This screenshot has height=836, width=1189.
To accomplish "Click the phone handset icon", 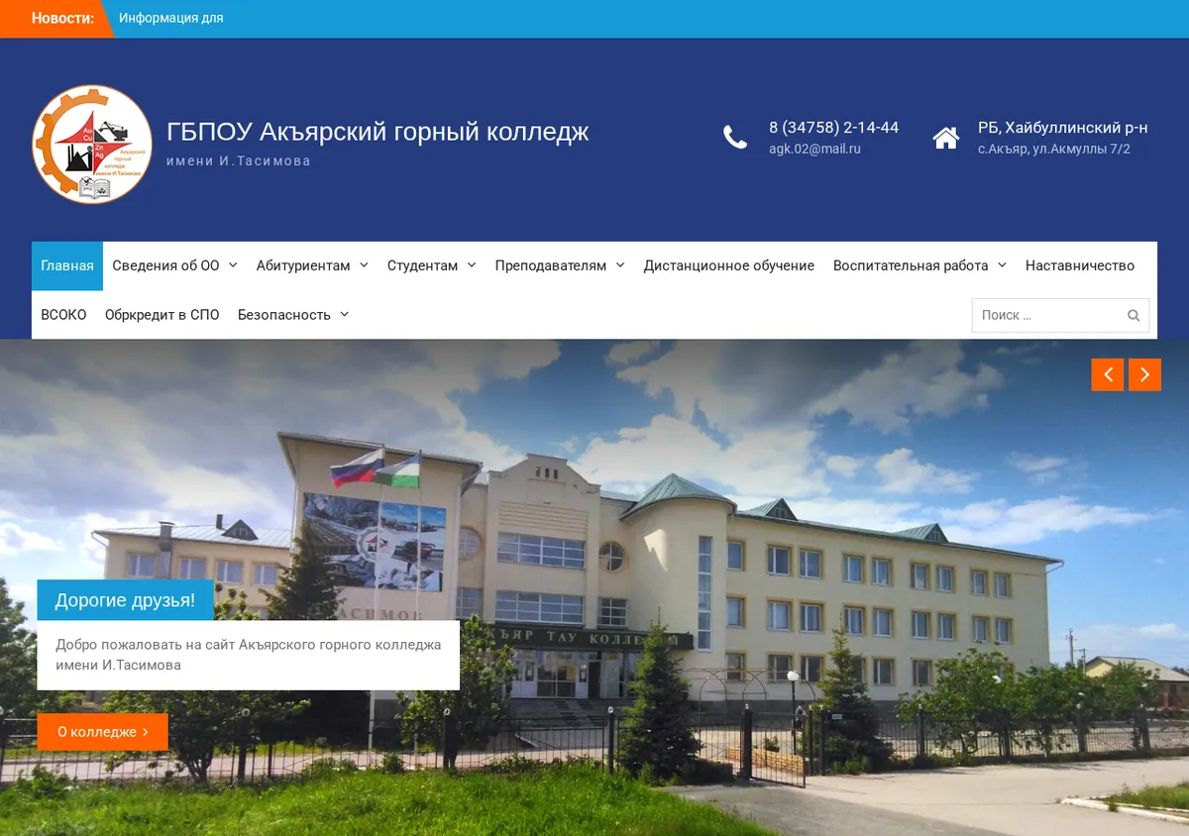I will 735,138.
